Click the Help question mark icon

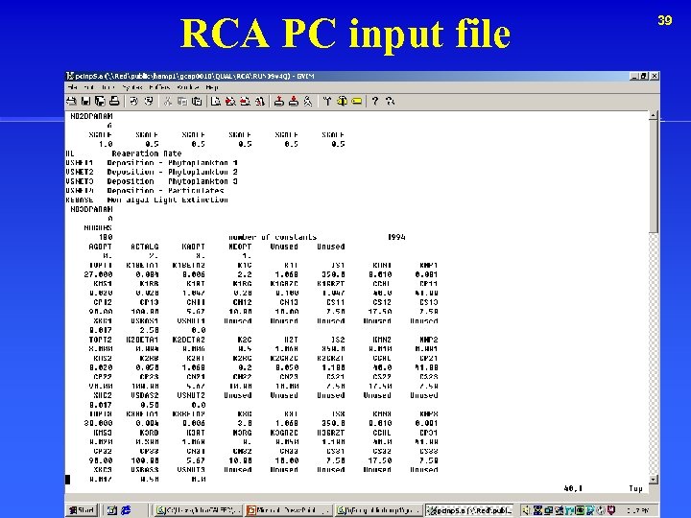pos(375,102)
